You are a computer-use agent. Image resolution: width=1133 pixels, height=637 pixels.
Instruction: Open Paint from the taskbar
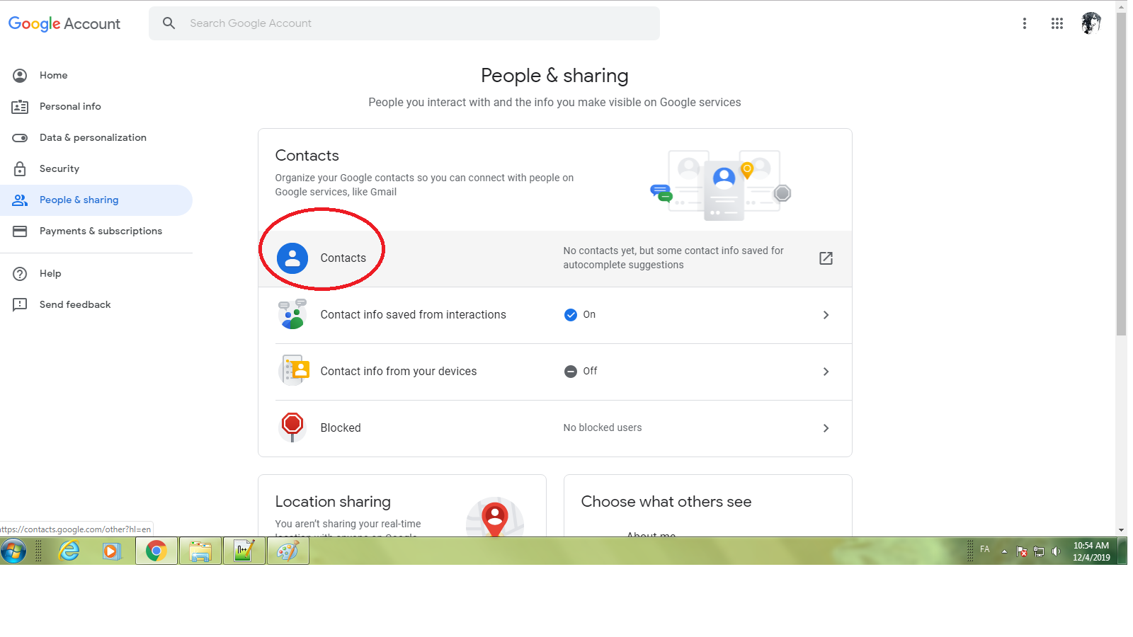point(288,551)
